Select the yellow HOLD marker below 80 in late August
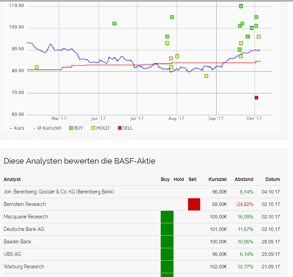293x277 pixels. 206,76
